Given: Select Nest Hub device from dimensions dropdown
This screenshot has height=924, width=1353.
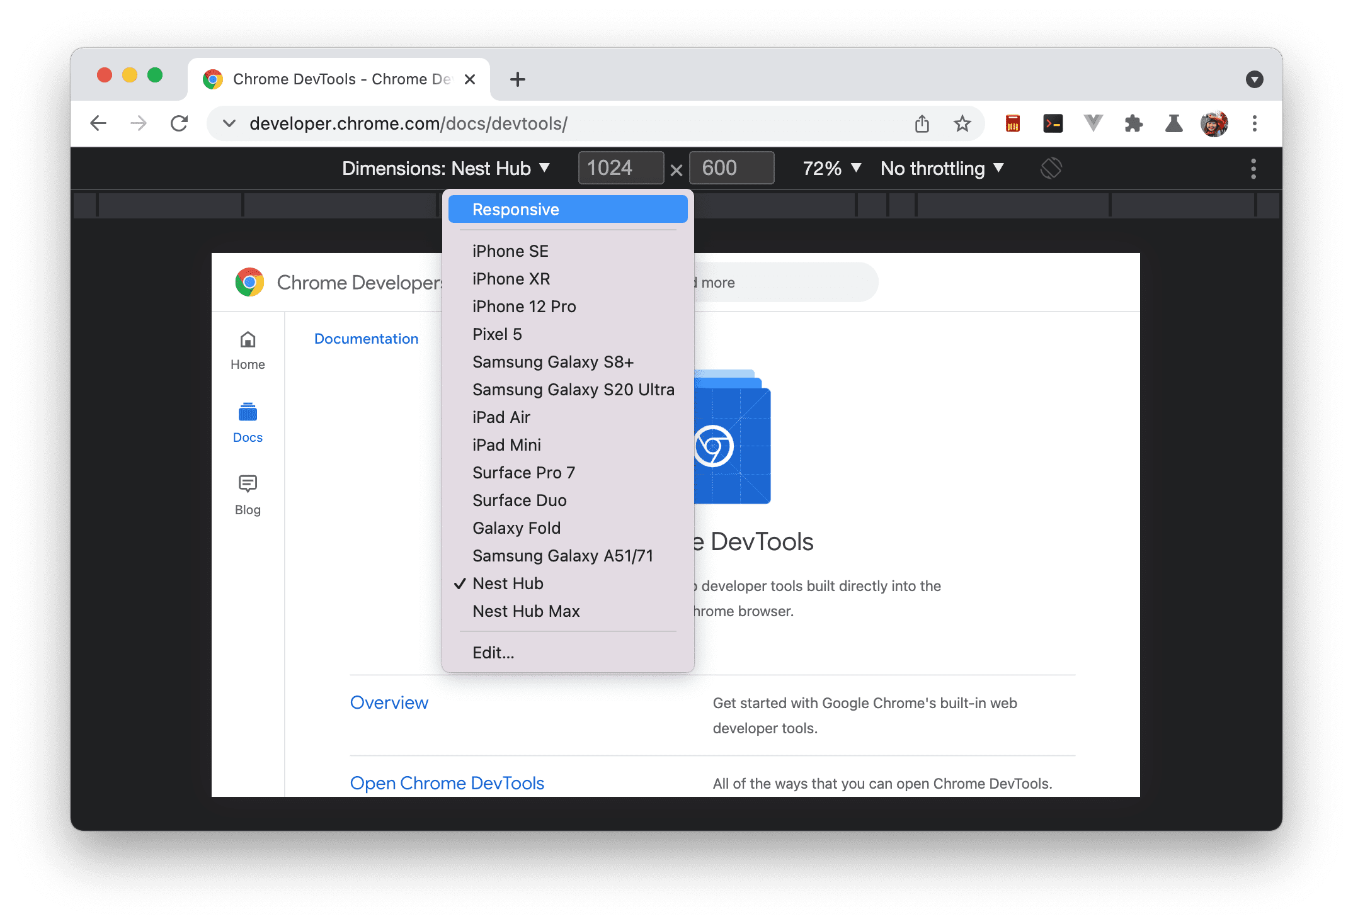Looking at the screenshot, I should tap(508, 583).
